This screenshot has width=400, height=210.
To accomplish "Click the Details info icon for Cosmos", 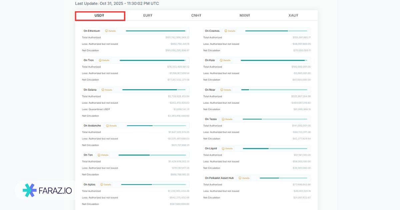I will pos(226,31).
